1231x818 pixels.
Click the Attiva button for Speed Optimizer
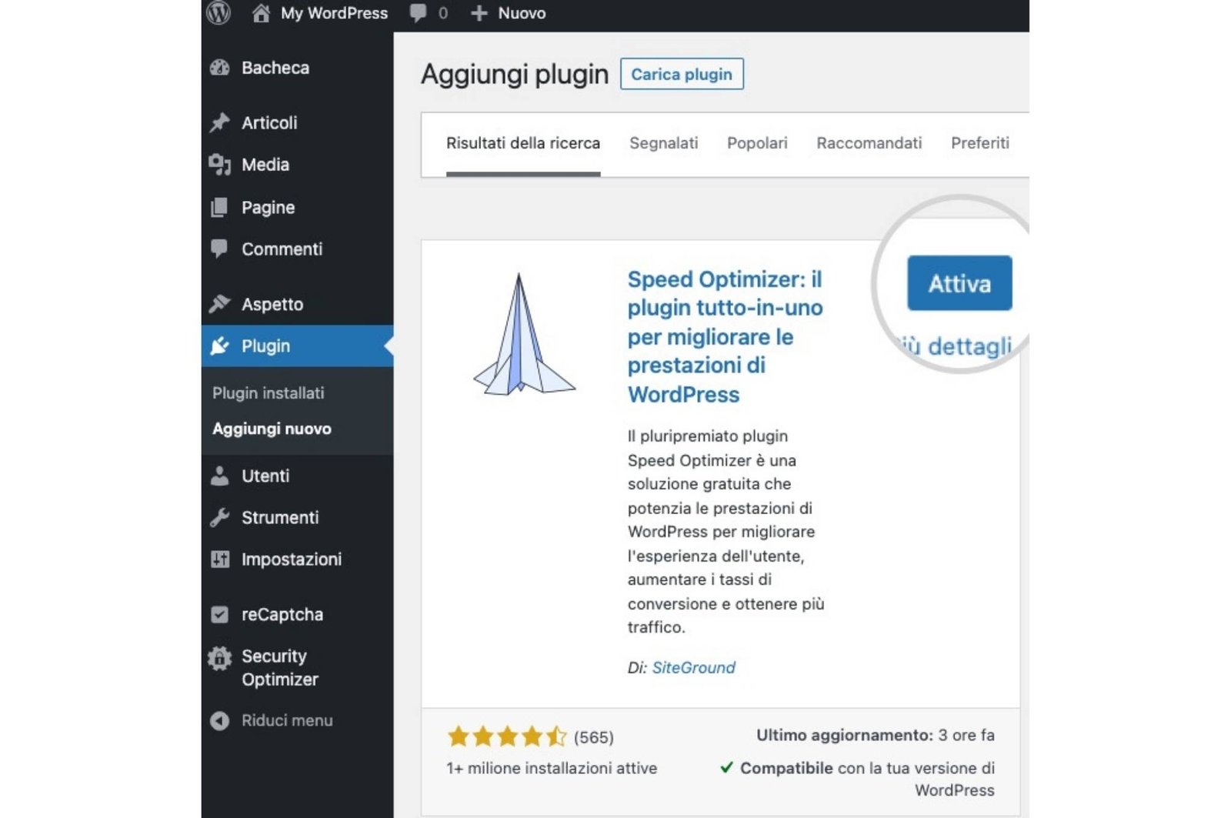[959, 283]
